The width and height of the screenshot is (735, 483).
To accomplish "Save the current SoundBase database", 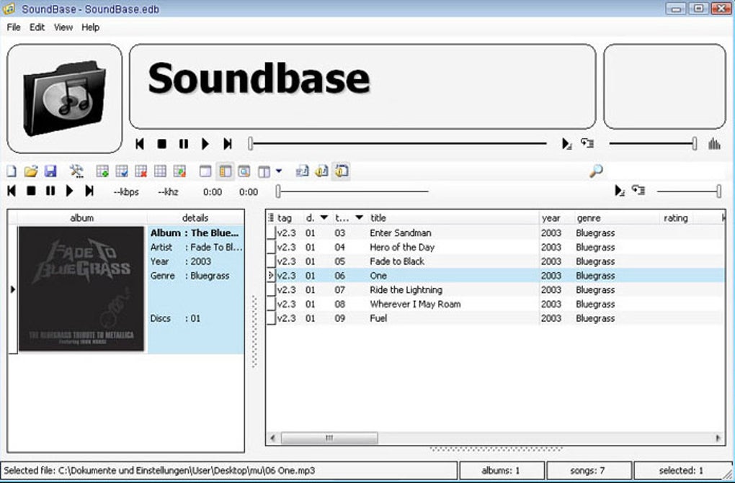I will click(x=50, y=171).
